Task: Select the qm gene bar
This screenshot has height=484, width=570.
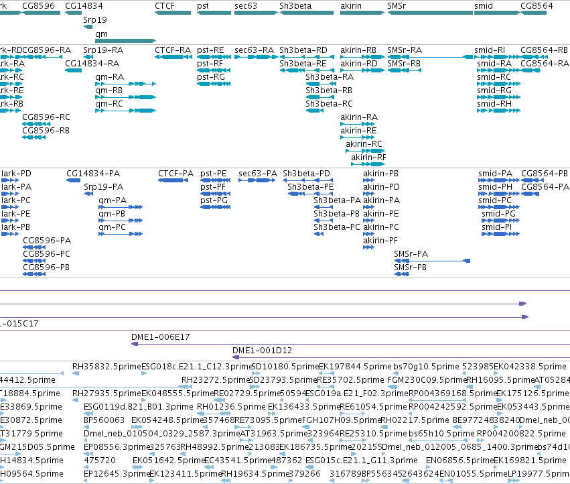Action: point(126,41)
